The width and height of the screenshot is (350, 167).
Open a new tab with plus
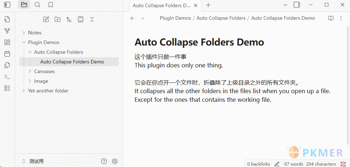208,5
